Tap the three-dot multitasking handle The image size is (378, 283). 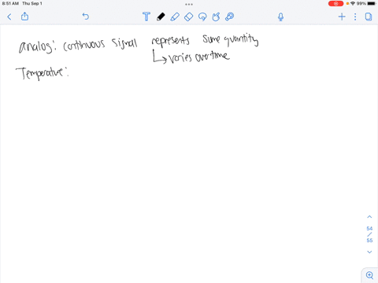[x=189, y=4]
